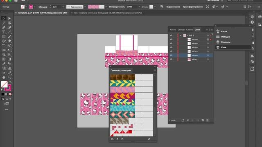This screenshot has height=147, width=262.
Task: Click Change Screen Mode icon in toolbar
Action: point(7,104)
